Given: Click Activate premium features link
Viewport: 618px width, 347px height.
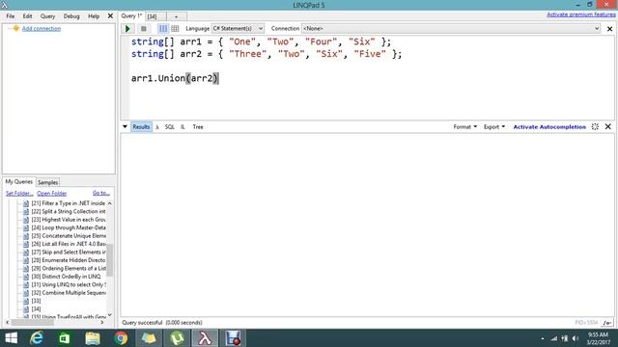Looking at the screenshot, I should click(581, 14).
